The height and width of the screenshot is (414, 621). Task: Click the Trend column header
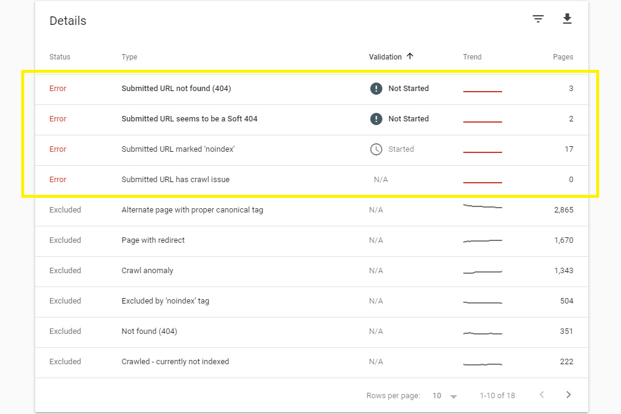[x=472, y=56]
